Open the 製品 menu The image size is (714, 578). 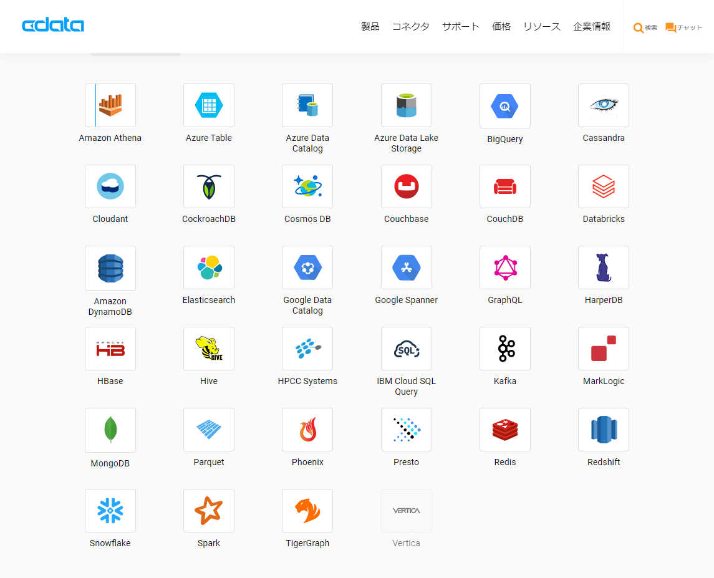370,26
